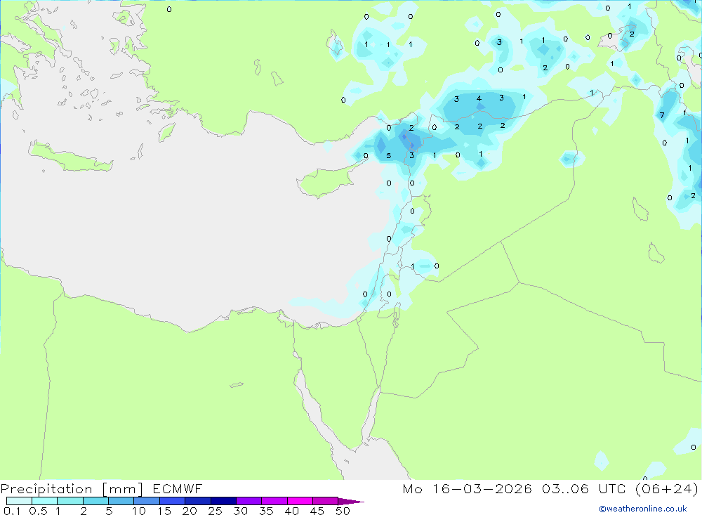Select the 30–35 mm purple swatch
702x515 pixels.
(249, 501)
